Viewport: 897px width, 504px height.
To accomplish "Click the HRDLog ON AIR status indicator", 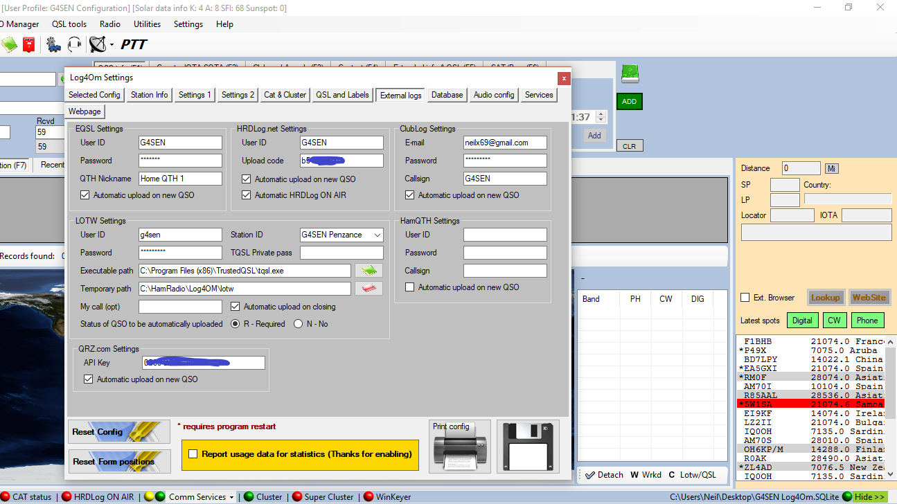I will pyautogui.click(x=98, y=497).
